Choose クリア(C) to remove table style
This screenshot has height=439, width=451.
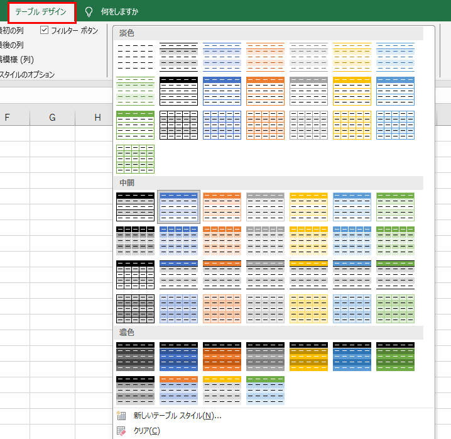click(146, 431)
